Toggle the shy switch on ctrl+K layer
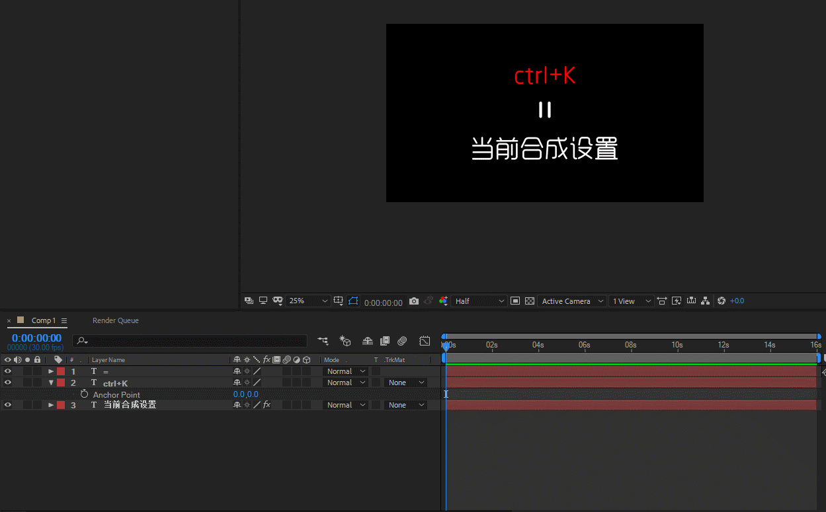This screenshot has height=512, width=826. point(237,383)
